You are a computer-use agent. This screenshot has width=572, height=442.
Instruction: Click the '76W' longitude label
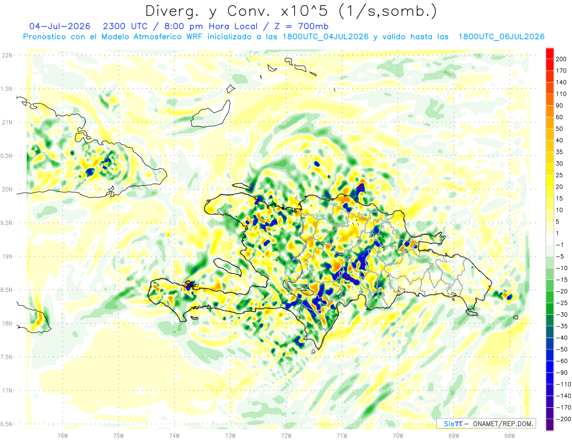62,435
